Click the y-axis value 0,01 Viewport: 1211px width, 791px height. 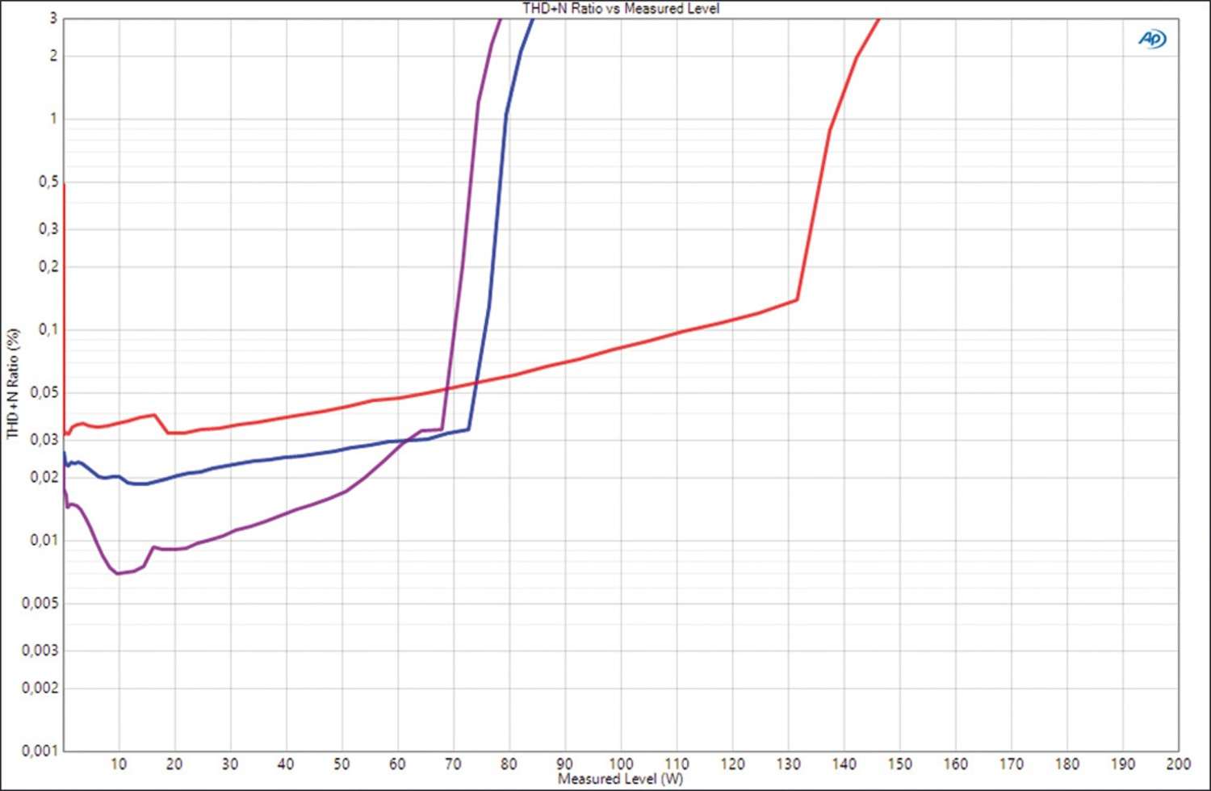(x=44, y=540)
